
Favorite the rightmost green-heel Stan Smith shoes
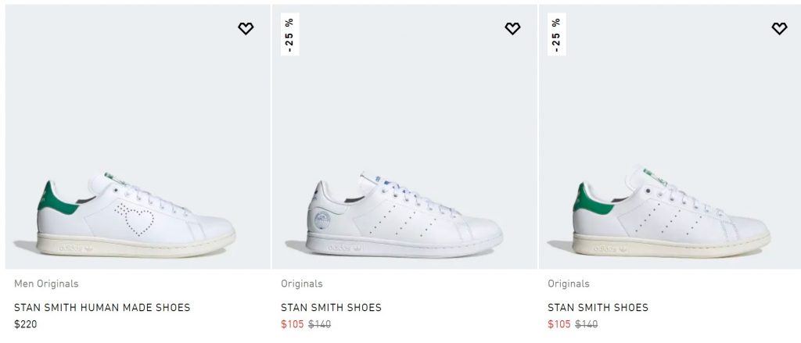click(779, 29)
